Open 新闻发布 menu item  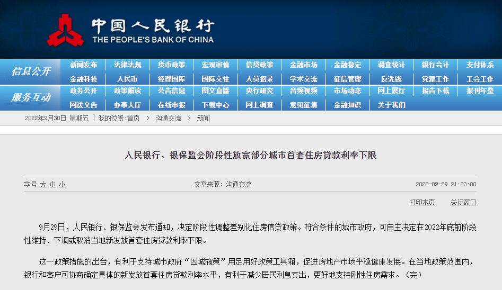[83, 65]
